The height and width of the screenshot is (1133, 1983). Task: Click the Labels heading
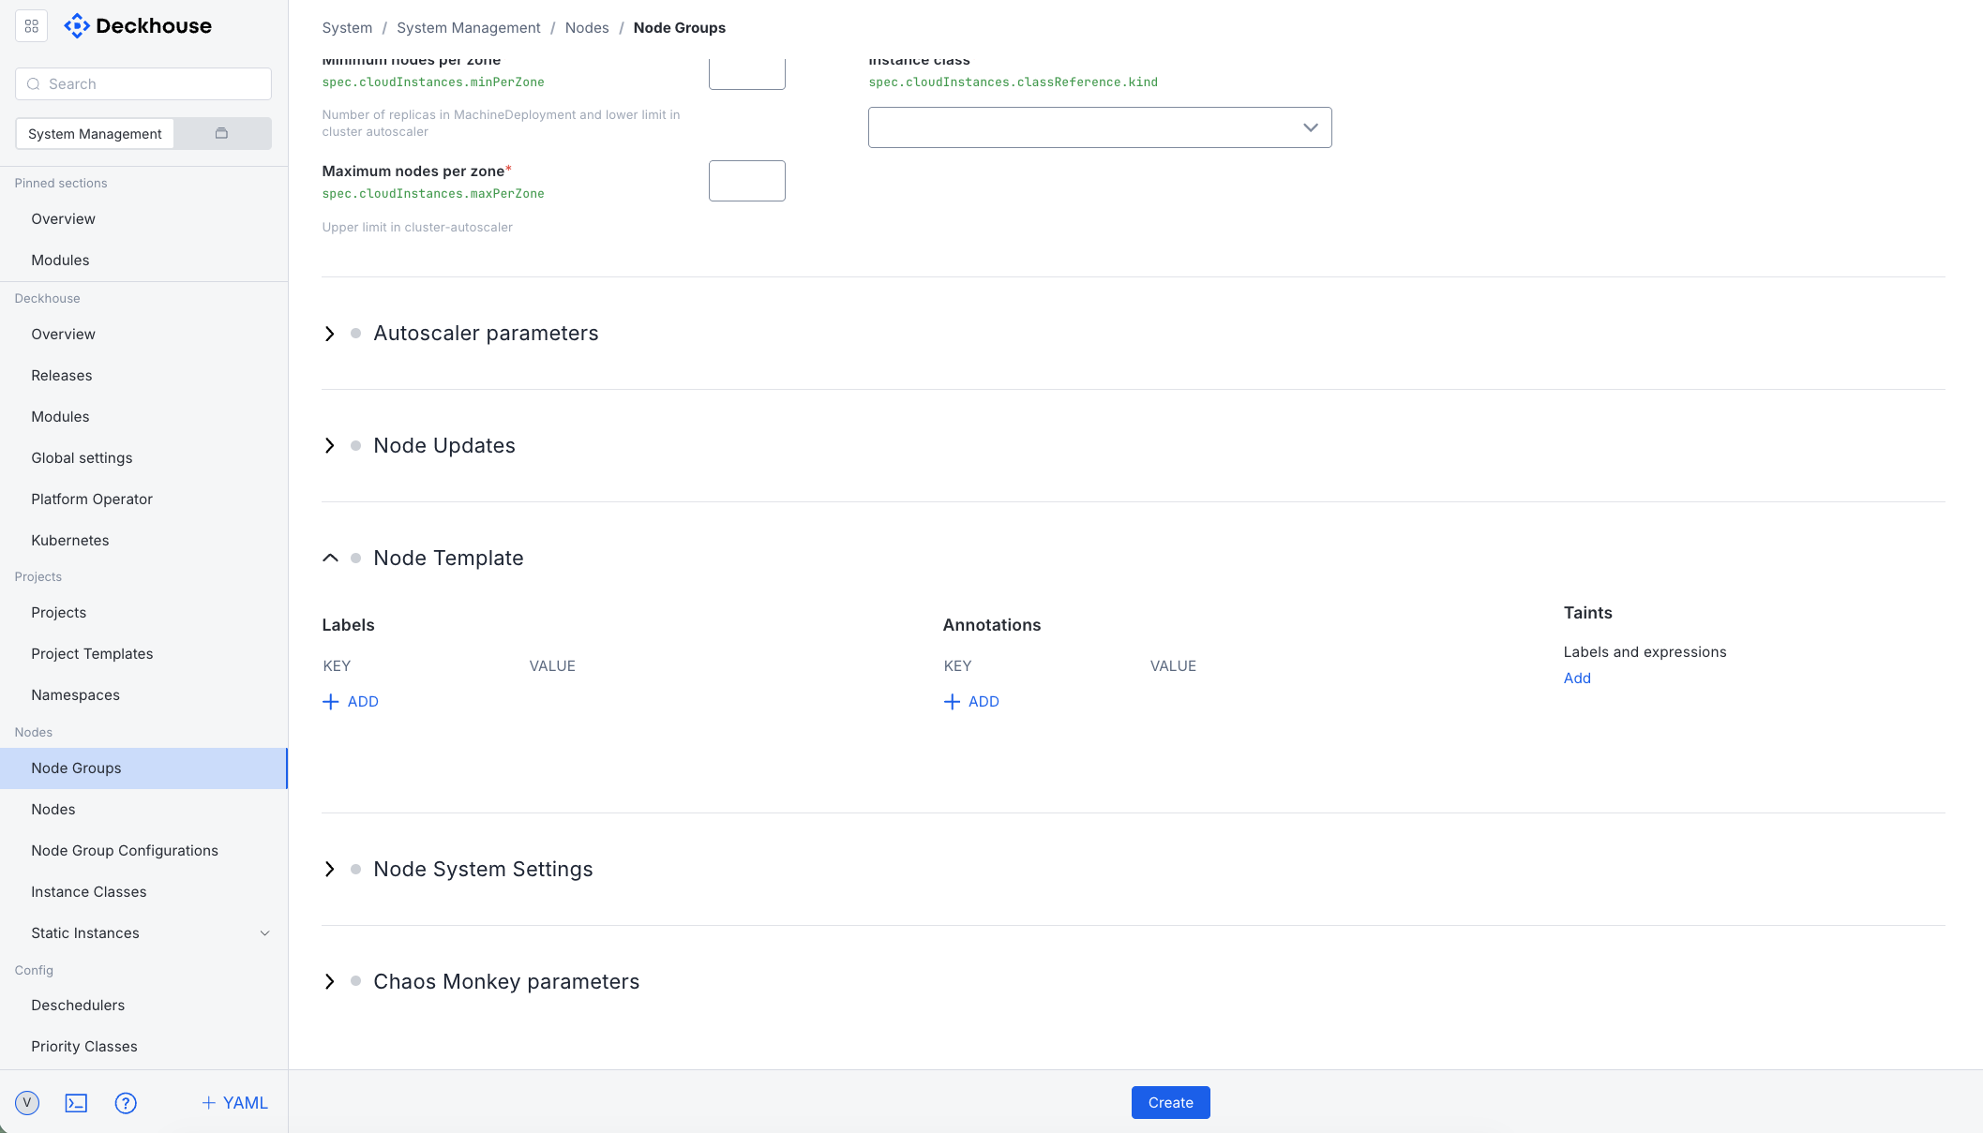tap(348, 625)
